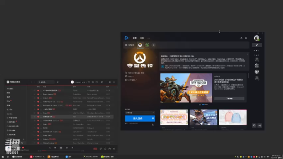This screenshot has height=159, width=283.
Task: Pause playback in NetEase Music
Action: (61, 148)
